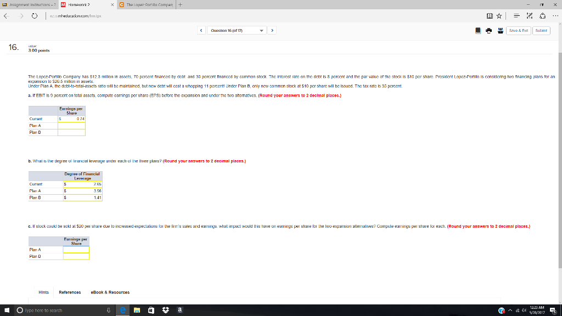Open the Wi-Fi network icon
This screenshot has height=316, width=562.
tap(518, 311)
